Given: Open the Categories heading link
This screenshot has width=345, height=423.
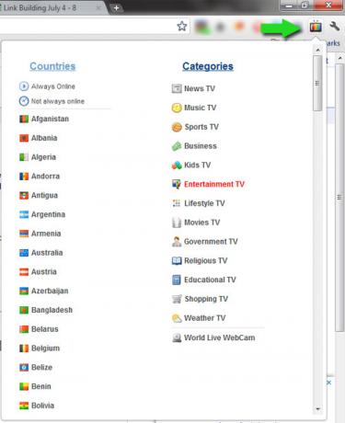Looking at the screenshot, I should pos(208,66).
